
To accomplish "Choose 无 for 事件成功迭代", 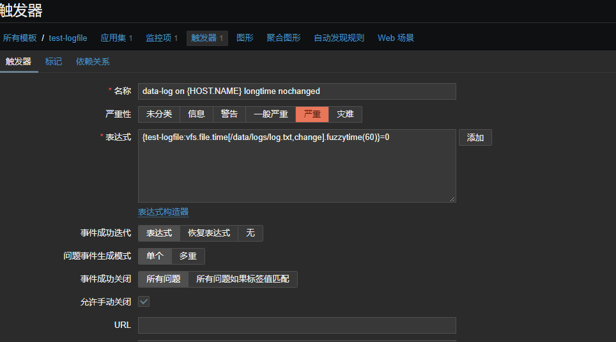I will (250, 233).
